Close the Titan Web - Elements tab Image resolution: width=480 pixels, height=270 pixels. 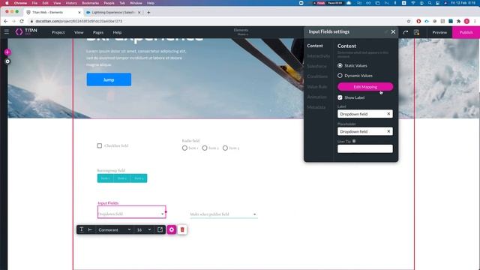click(x=79, y=13)
